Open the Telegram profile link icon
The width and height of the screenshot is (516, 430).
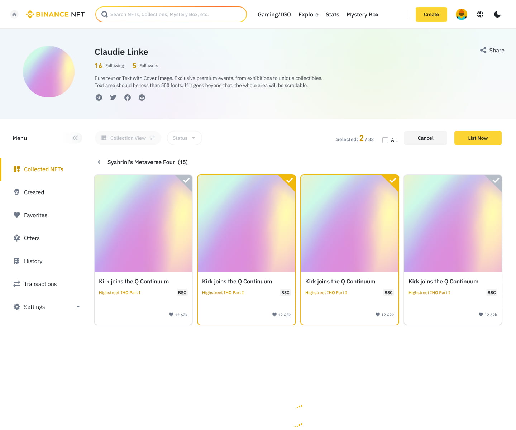pos(99,97)
